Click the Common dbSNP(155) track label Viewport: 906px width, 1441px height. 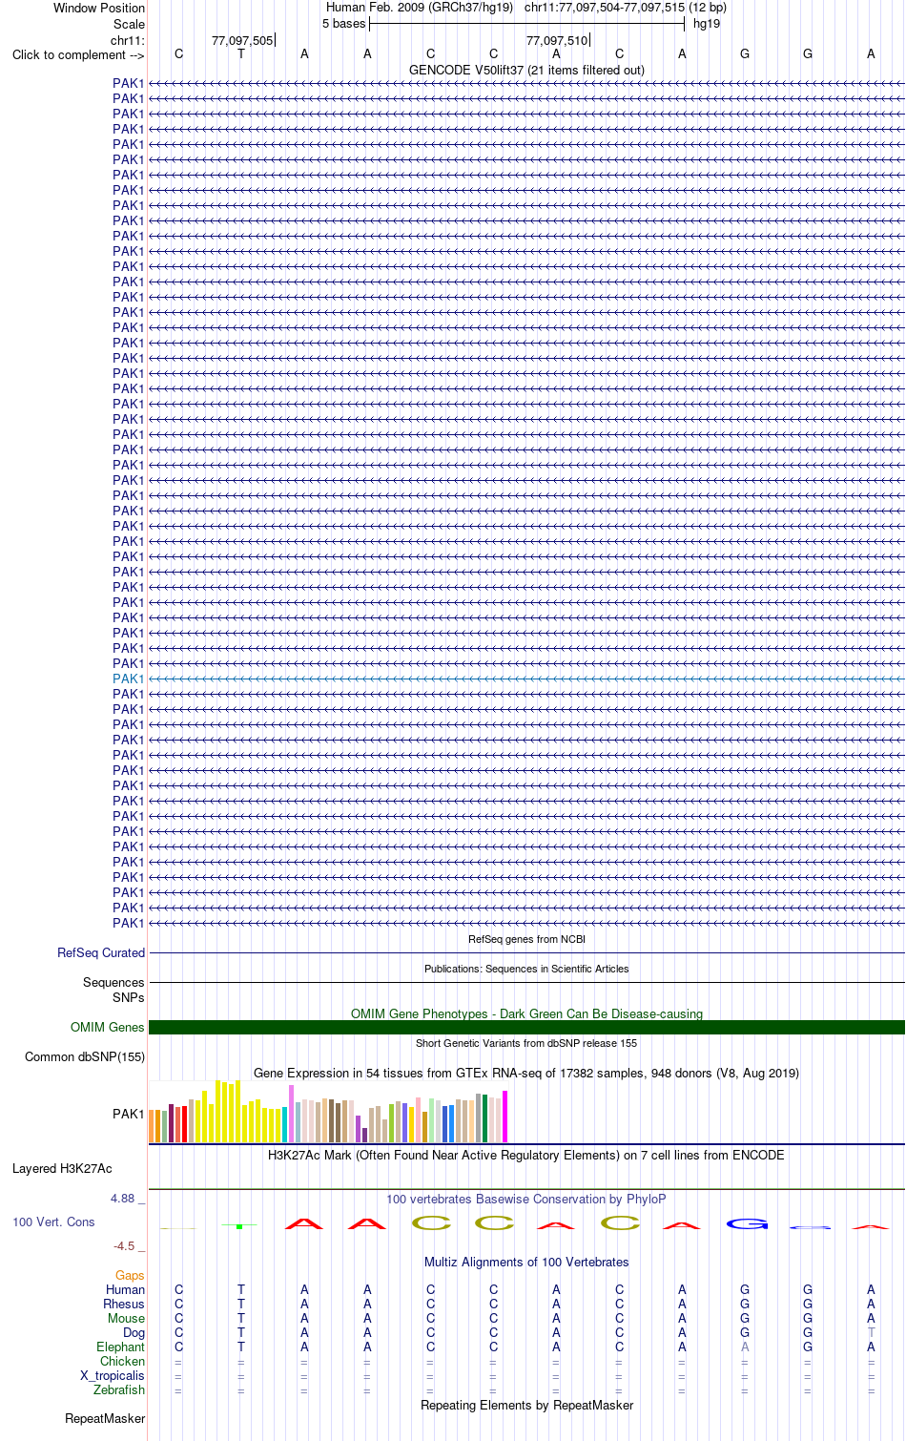pos(85,1056)
